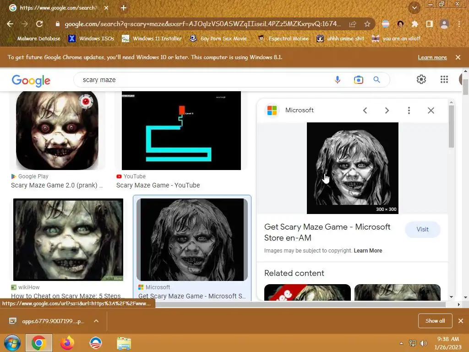Click the Visit button
The image size is (469, 352).
[422, 229]
